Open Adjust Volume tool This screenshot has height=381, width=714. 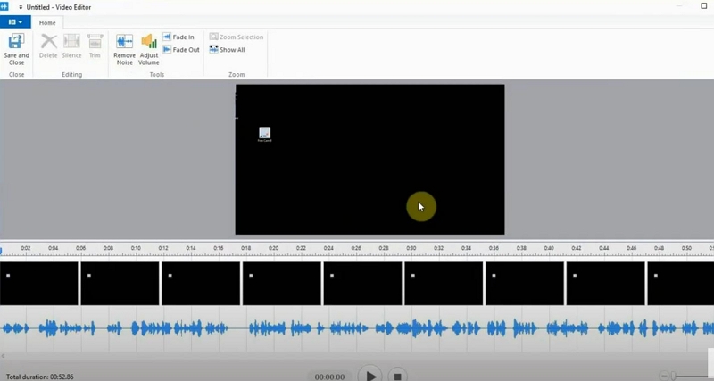tap(149, 50)
